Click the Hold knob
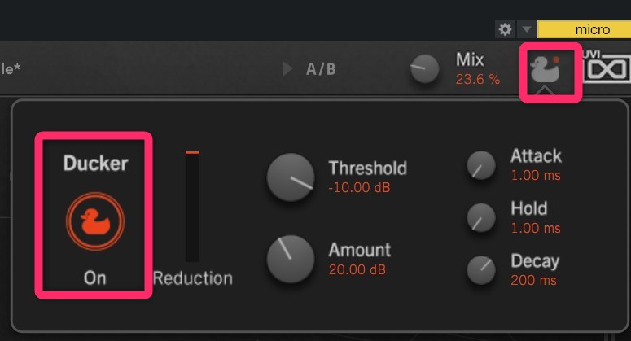This screenshot has height=341, width=631. coord(480,217)
